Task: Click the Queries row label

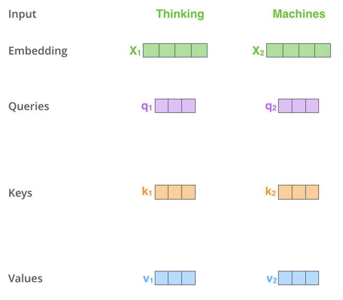Action: point(29,106)
